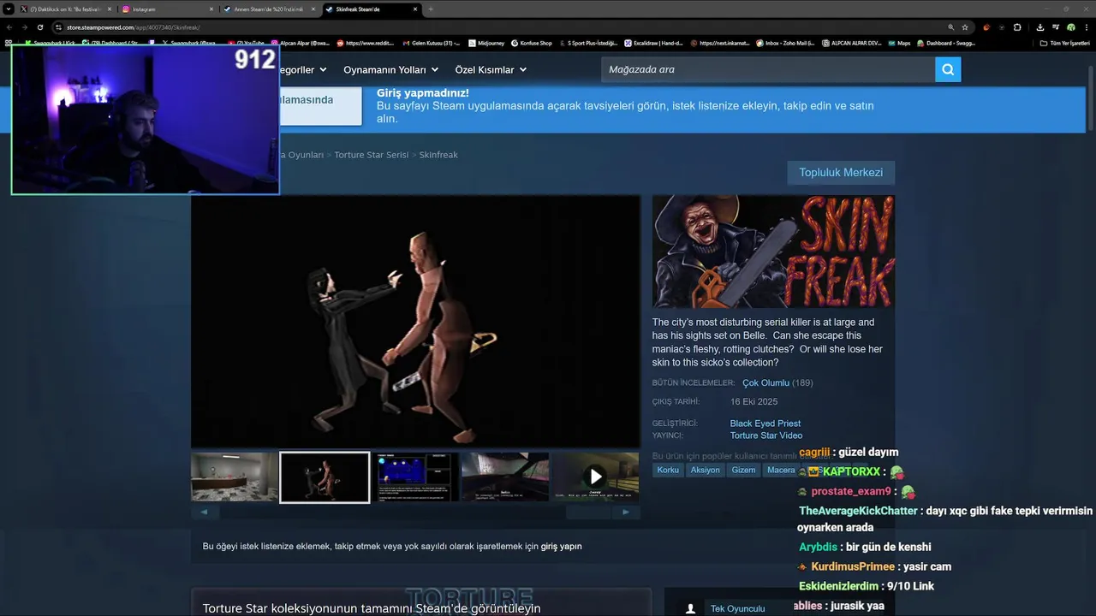
Task: Click the browser back arrow
Action: tap(9, 27)
